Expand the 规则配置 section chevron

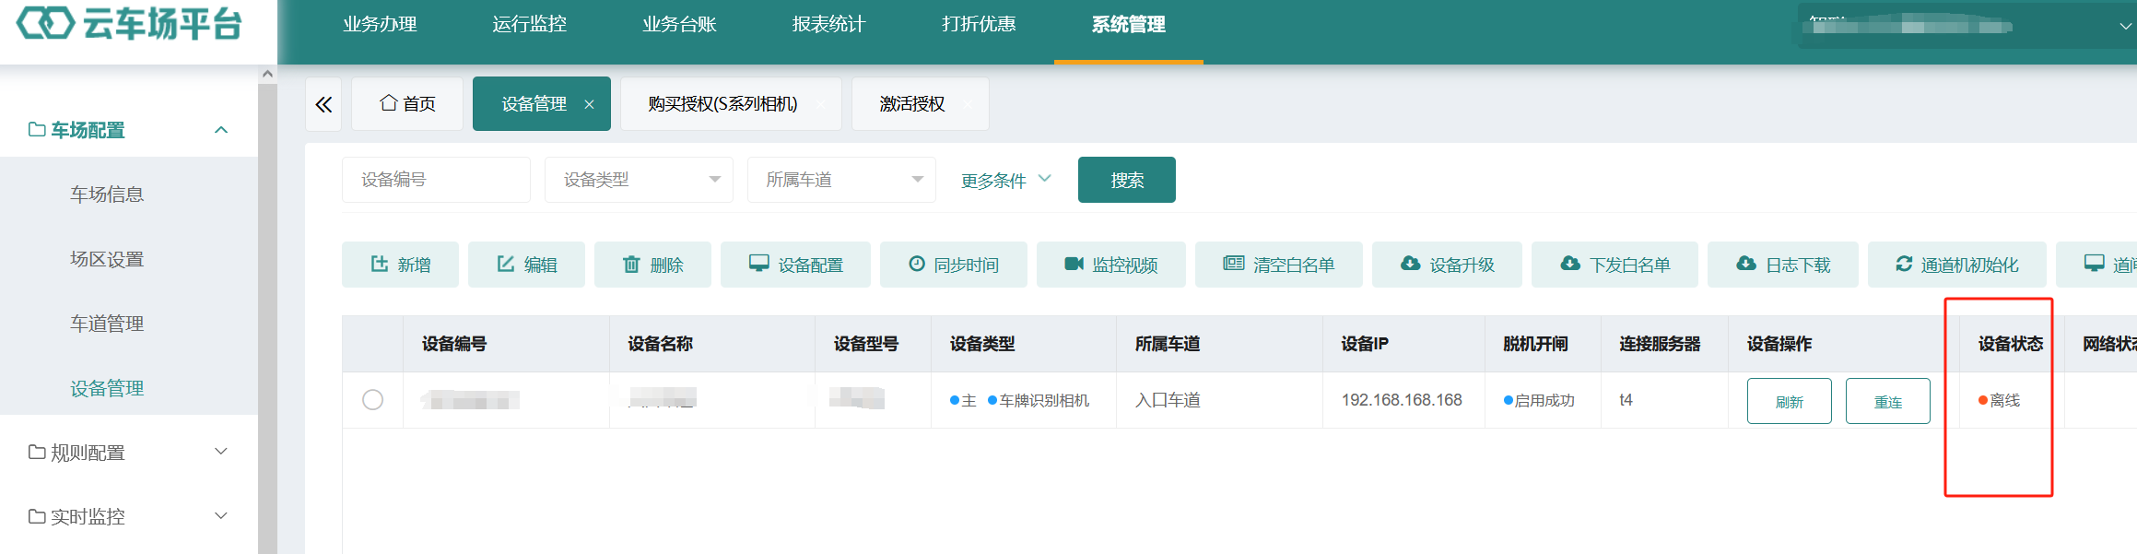click(221, 451)
